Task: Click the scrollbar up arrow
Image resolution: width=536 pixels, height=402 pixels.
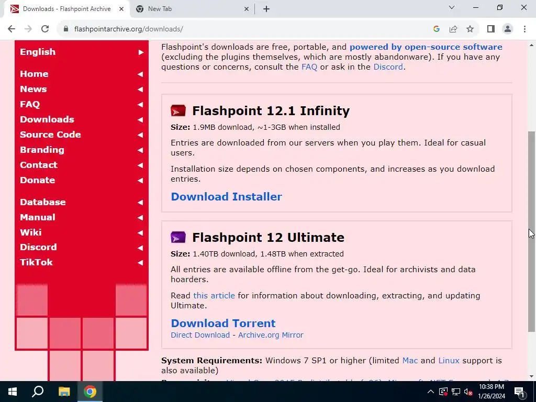Action: (x=532, y=45)
